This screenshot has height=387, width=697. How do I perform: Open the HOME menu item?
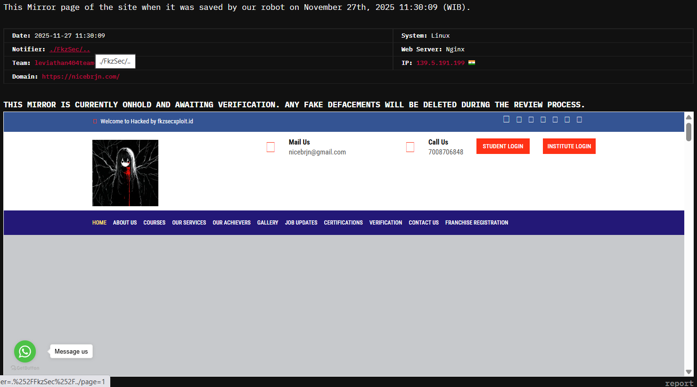99,223
